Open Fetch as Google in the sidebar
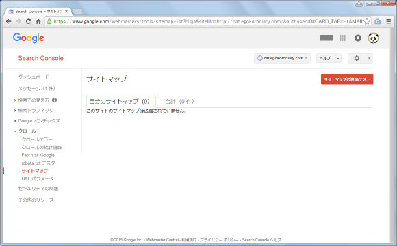The image size is (397, 246). coord(38,155)
